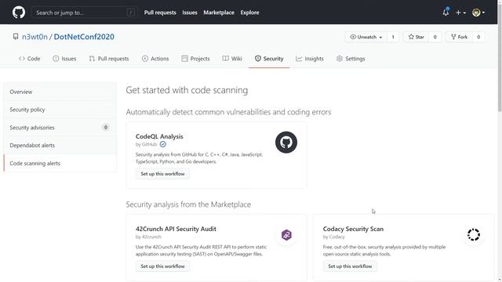Click the repository book icon

coord(16,37)
